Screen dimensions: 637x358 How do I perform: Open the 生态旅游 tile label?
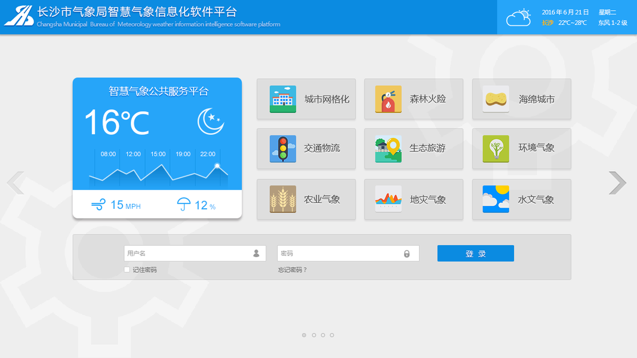(428, 148)
